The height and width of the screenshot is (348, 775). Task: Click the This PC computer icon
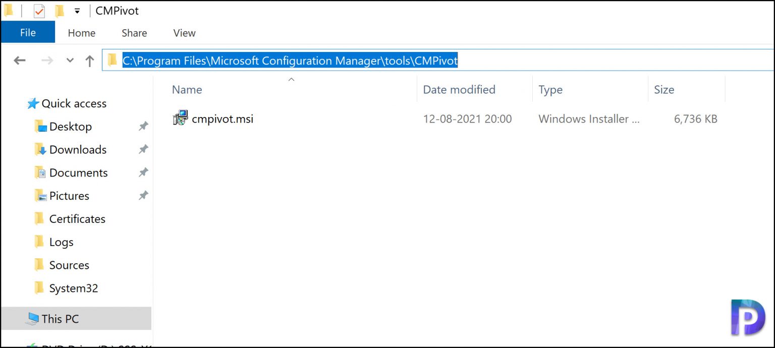click(33, 318)
